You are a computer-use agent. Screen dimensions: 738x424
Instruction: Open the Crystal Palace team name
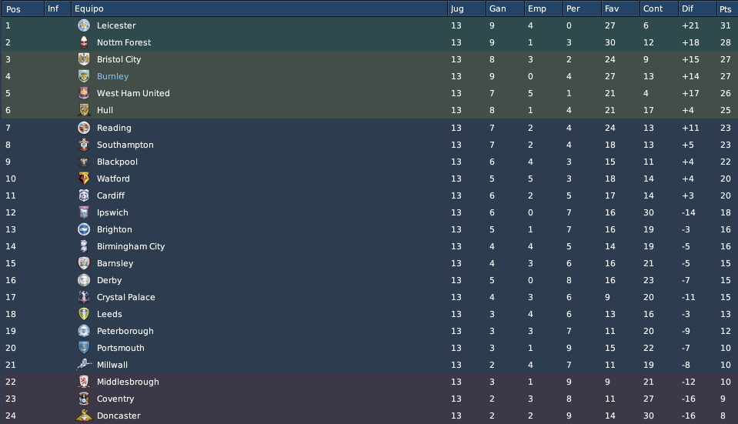pos(125,297)
